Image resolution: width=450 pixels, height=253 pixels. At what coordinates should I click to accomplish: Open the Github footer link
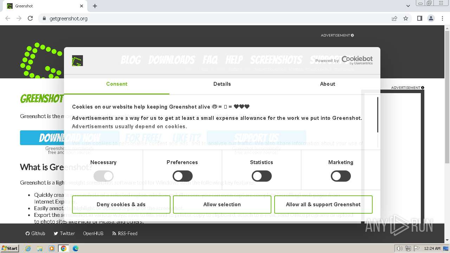click(x=36, y=233)
